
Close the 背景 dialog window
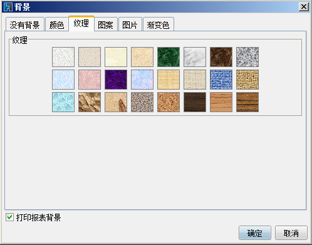(x=304, y=7)
